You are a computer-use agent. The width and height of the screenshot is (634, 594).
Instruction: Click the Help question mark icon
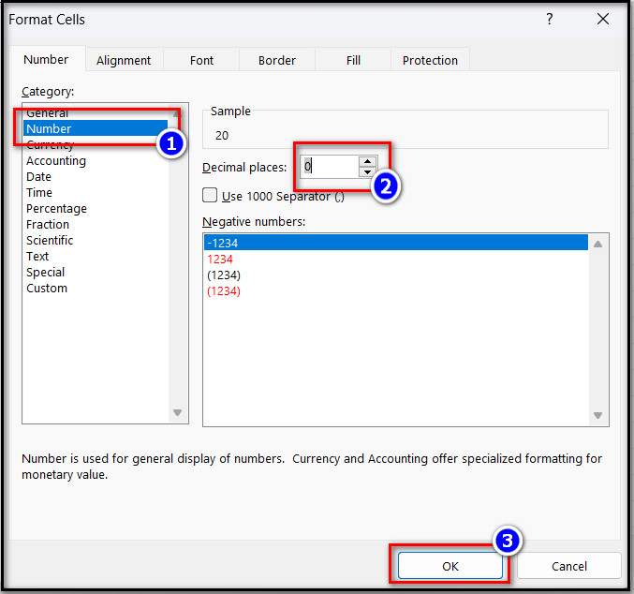pos(549,19)
